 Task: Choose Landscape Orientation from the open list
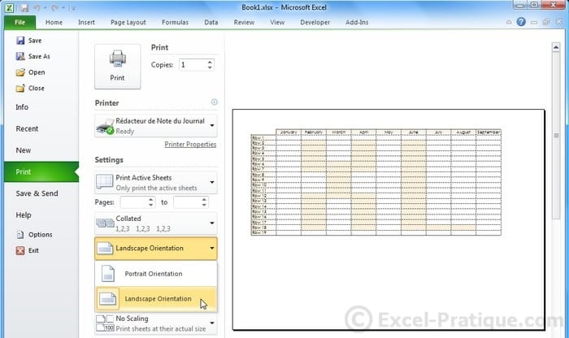156,299
